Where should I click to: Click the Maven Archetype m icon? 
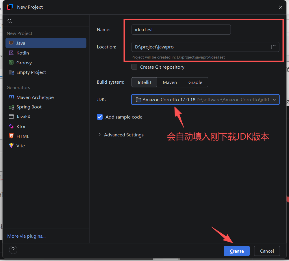pyautogui.click(x=11, y=97)
